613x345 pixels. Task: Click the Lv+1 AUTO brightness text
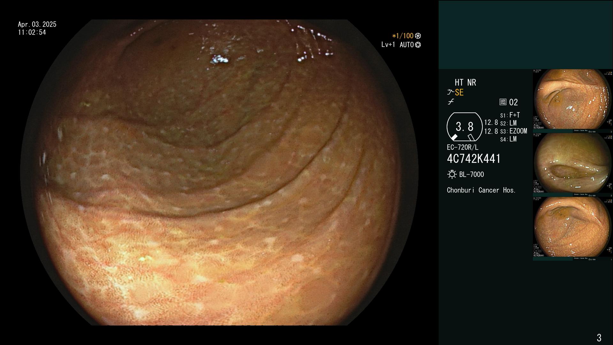pos(397,45)
